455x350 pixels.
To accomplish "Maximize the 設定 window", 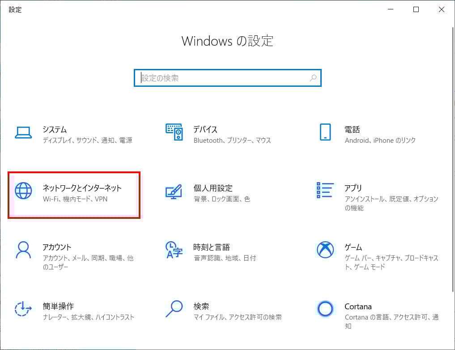I will (416, 9).
